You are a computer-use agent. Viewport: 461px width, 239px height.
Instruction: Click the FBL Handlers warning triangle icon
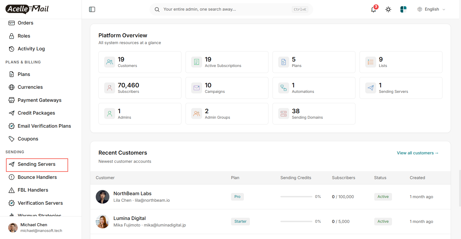[x=12, y=190]
